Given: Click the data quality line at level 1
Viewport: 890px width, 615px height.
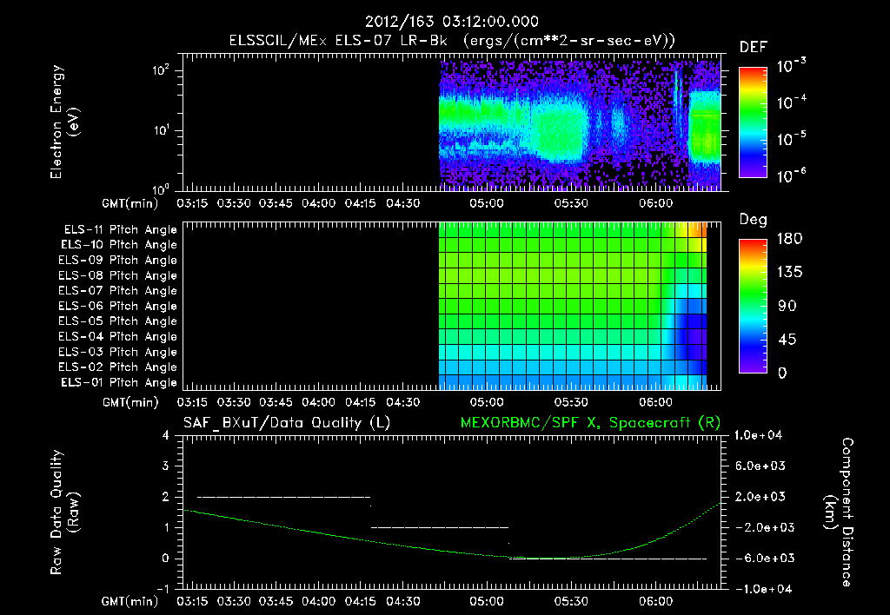Looking at the screenshot, I should (440, 527).
